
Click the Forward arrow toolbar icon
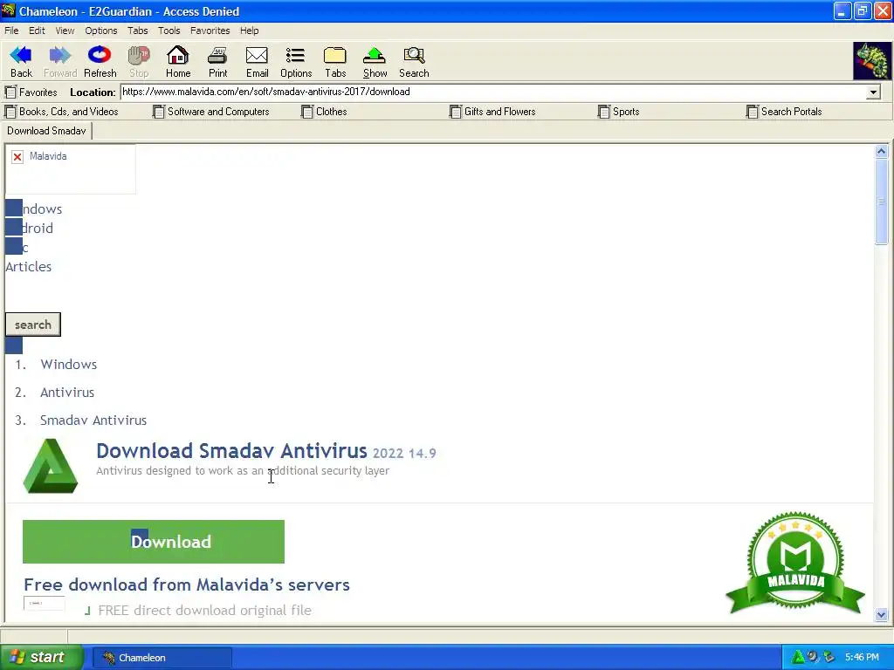(x=60, y=62)
